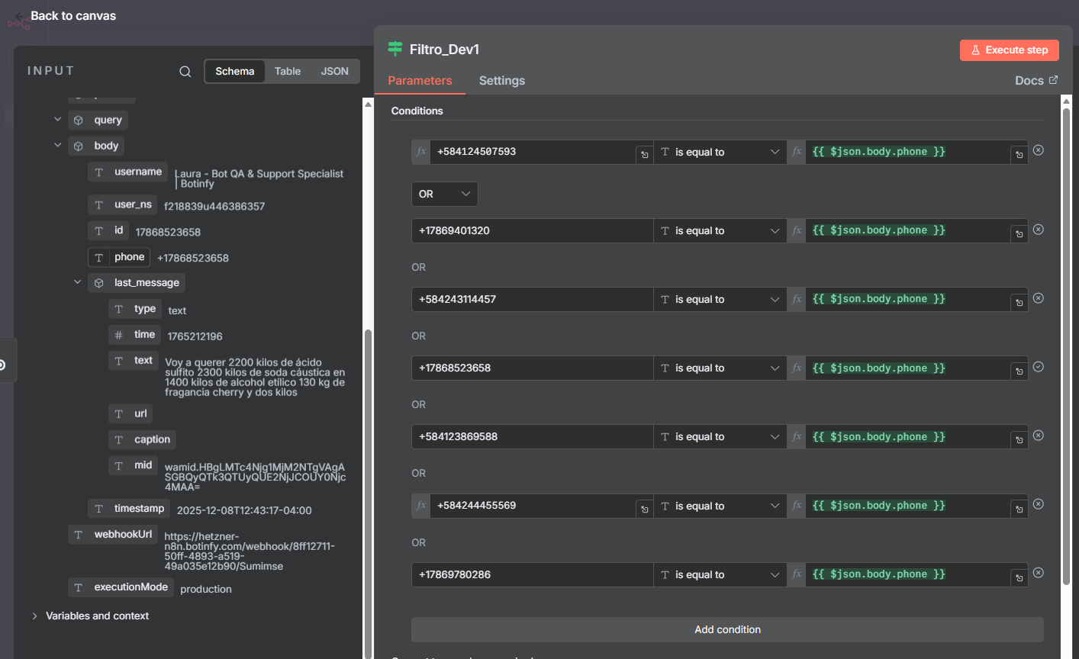Click the object icon of last_message
The image size is (1079, 659).
pyautogui.click(x=99, y=283)
